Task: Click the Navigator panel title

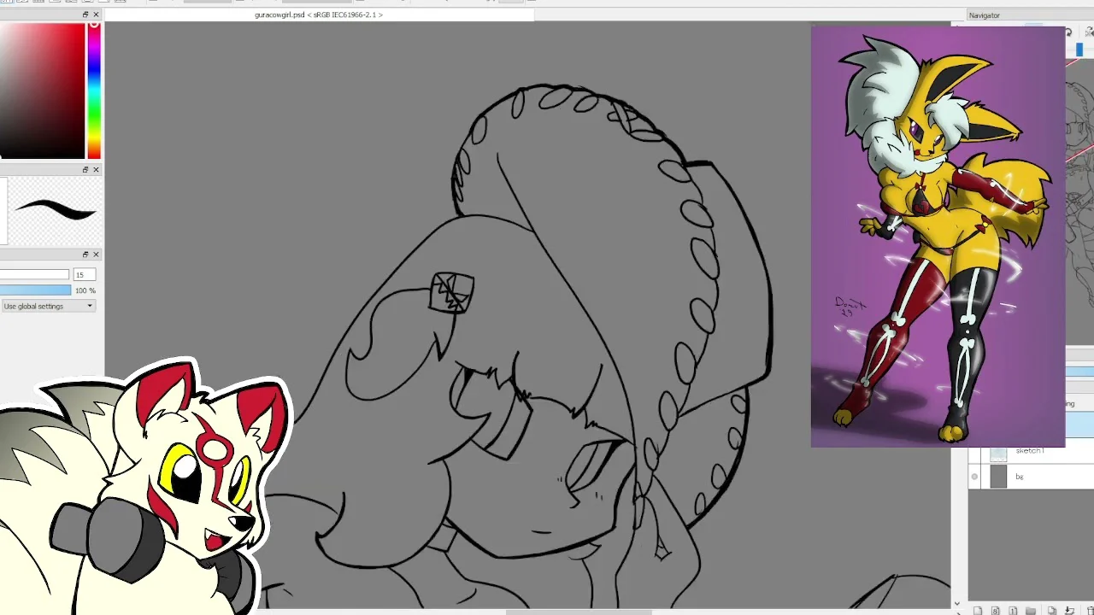Action: (x=985, y=15)
